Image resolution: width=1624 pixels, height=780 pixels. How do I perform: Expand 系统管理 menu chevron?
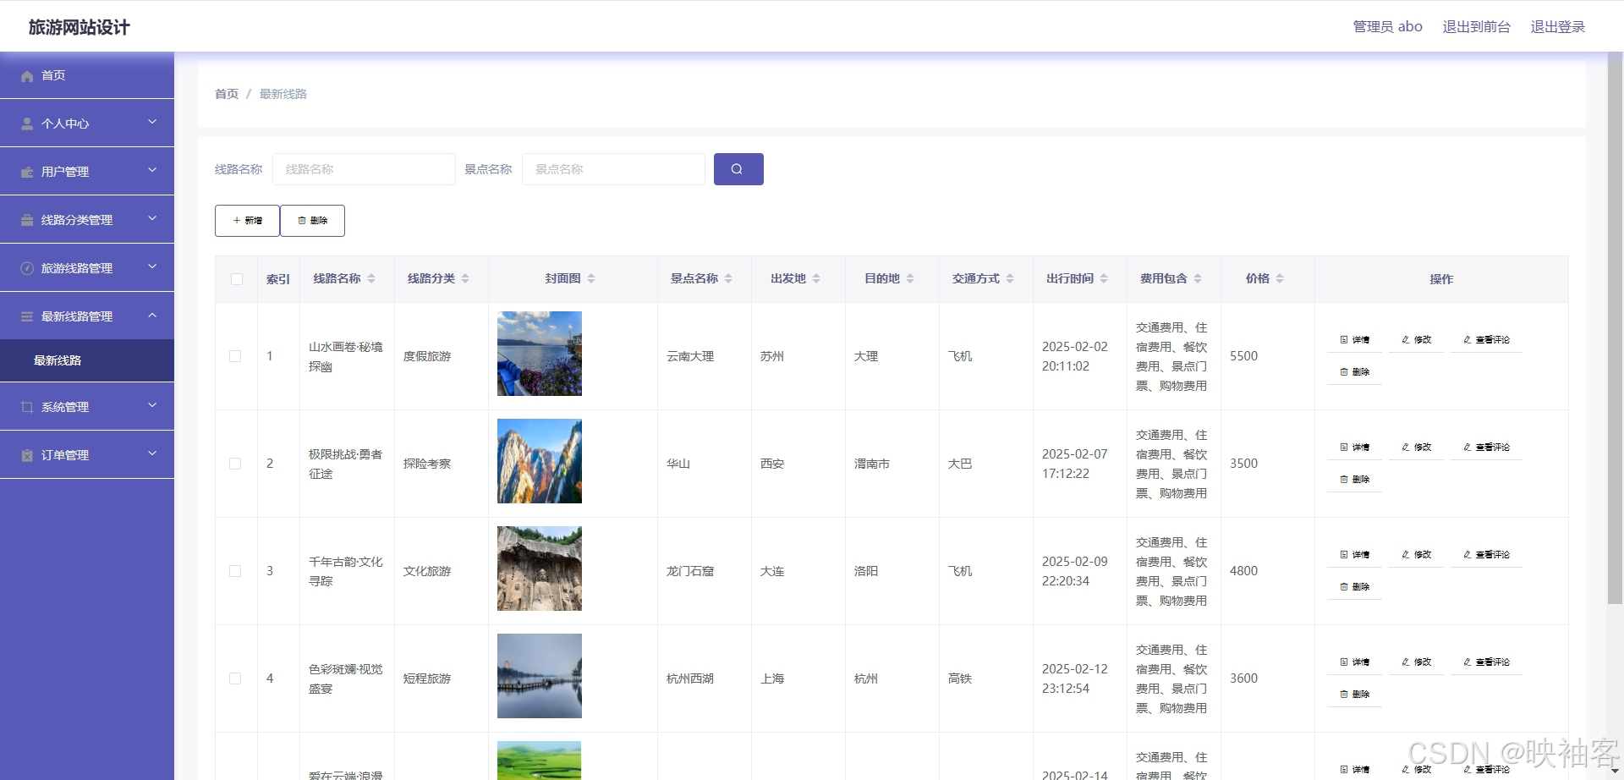pyautogui.click(x=152, y=406)
